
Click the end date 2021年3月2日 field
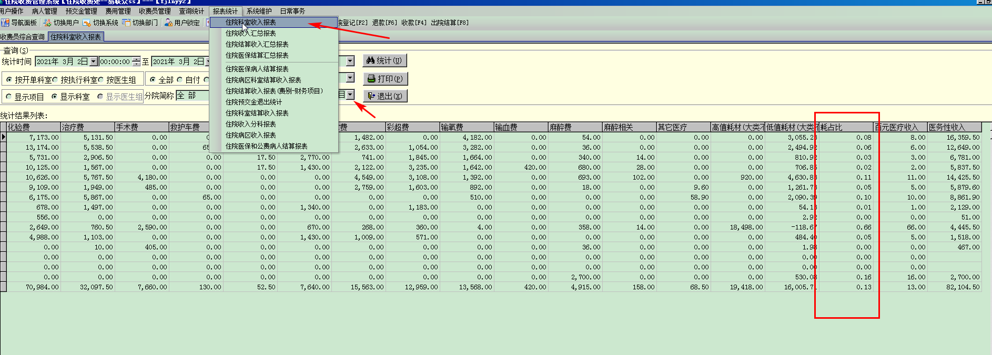(178, 61)
